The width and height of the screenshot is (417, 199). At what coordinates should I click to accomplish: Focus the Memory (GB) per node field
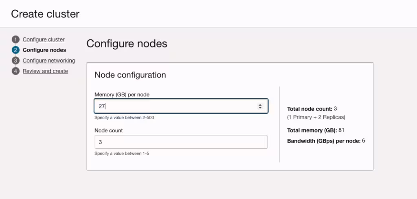click(175, 106)
